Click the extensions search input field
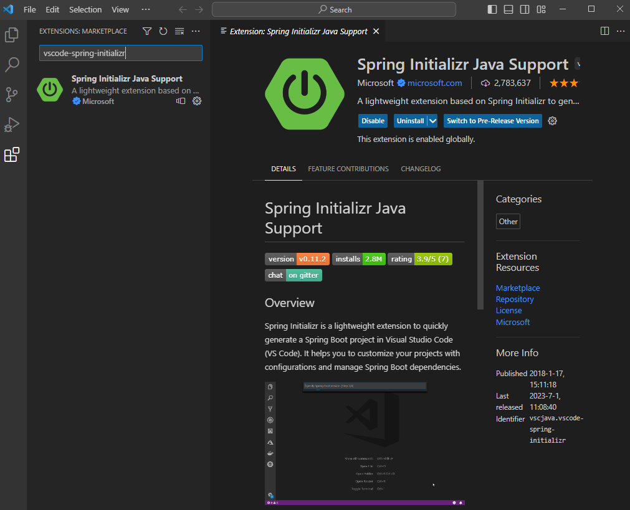Viewport: 630px width, 510px height. click(120, 53)
